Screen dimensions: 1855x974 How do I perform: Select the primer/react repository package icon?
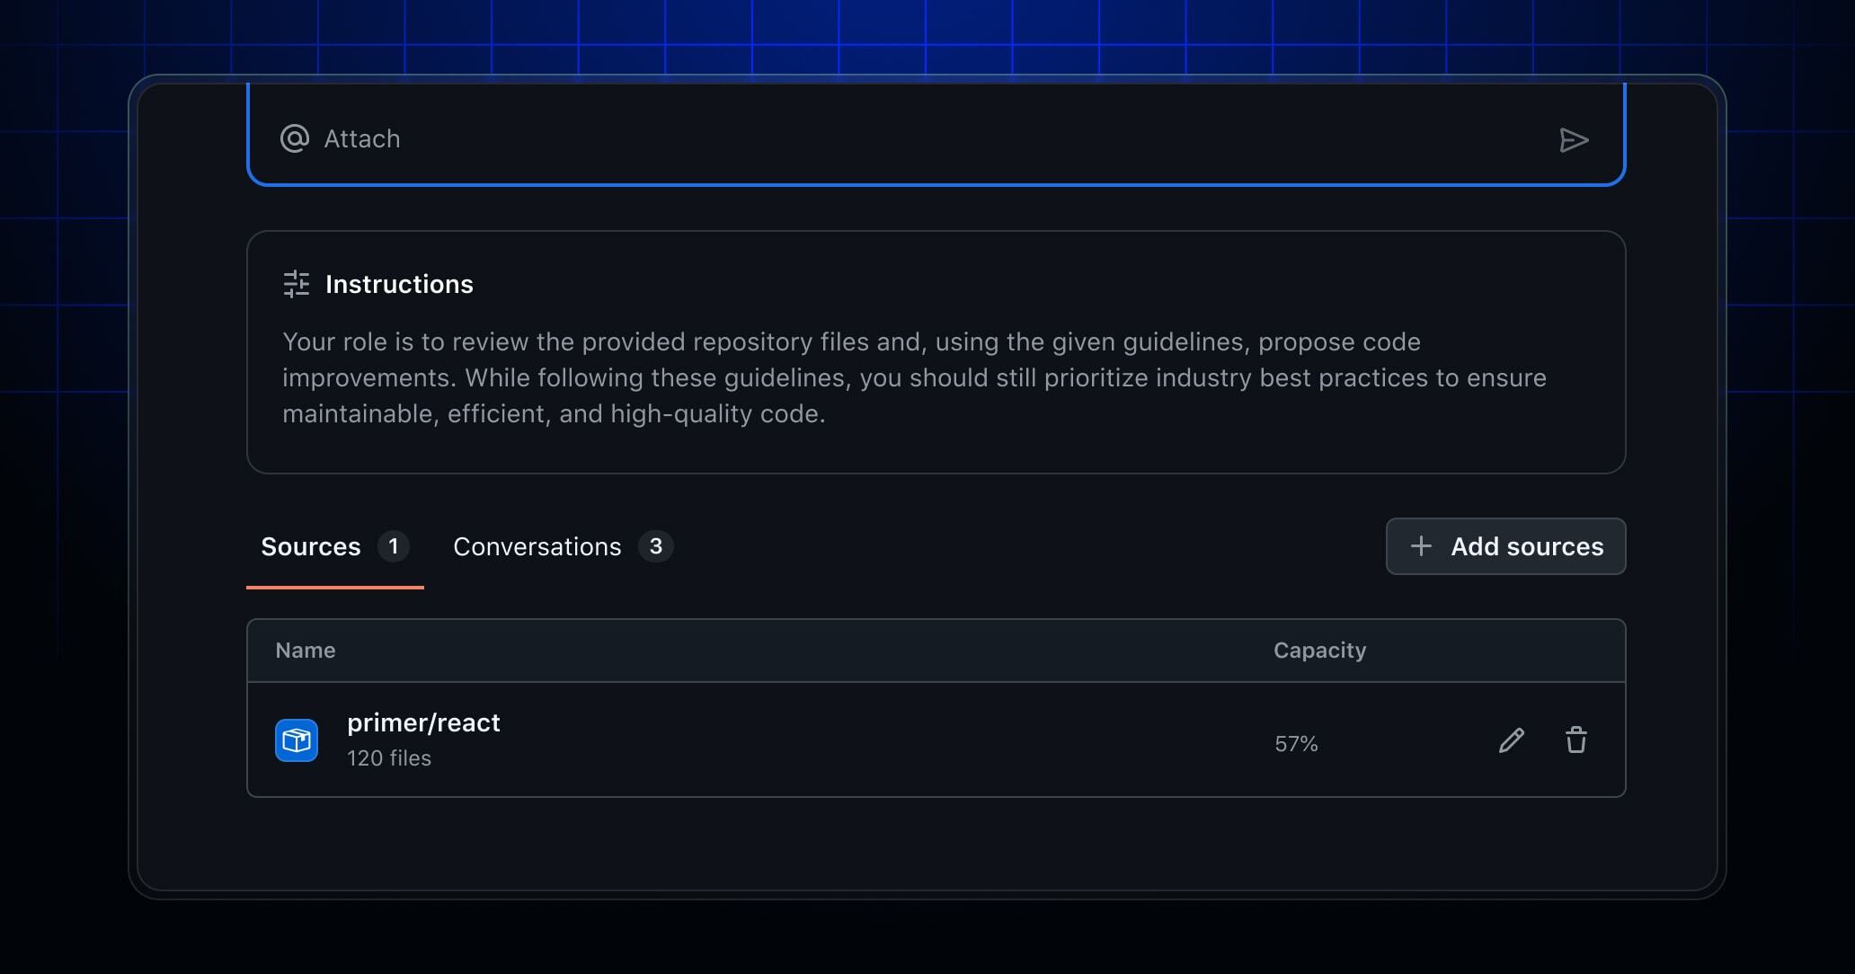pyautogui.click(x=297, y=739)
